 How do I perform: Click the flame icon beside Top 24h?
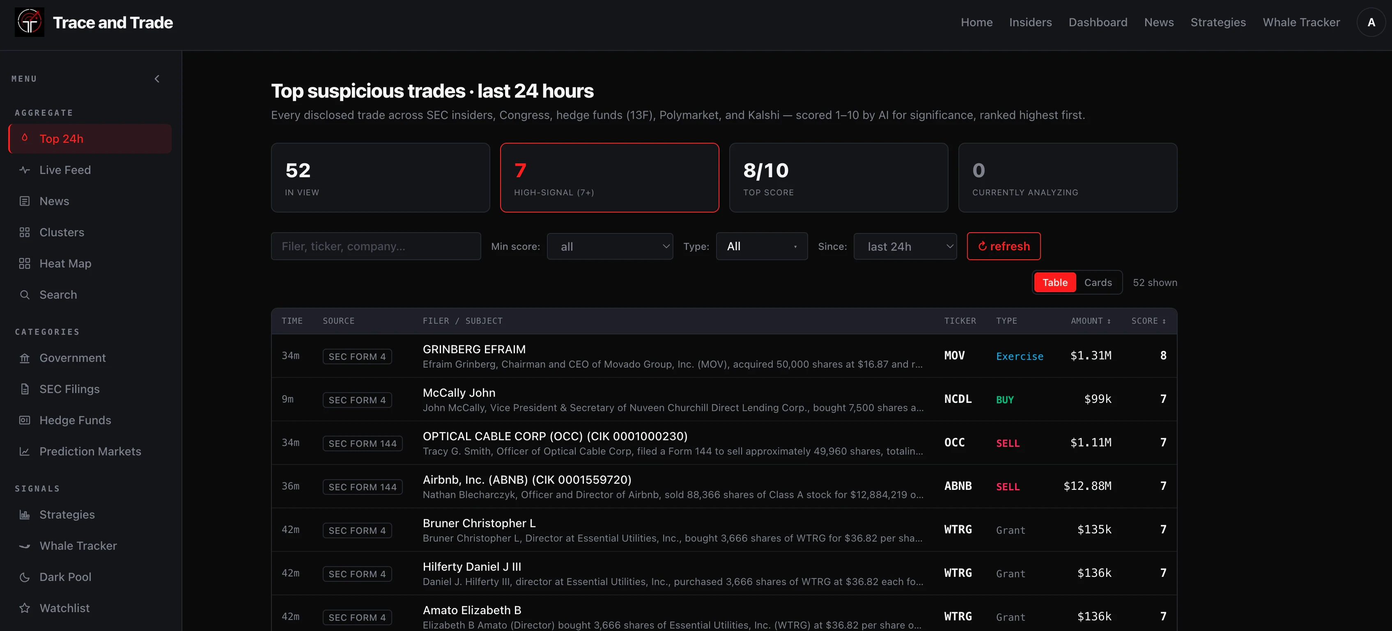(x=25, y=138)
